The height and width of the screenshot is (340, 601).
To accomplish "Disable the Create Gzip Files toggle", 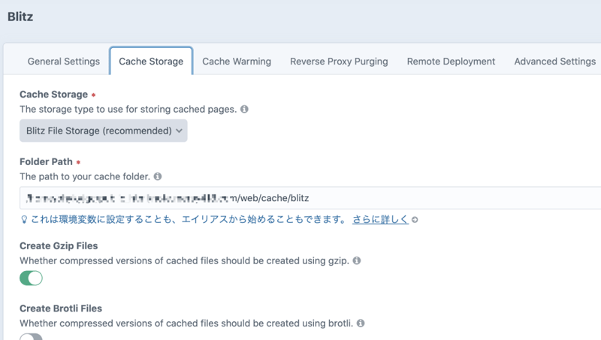I will coord(31,278).
